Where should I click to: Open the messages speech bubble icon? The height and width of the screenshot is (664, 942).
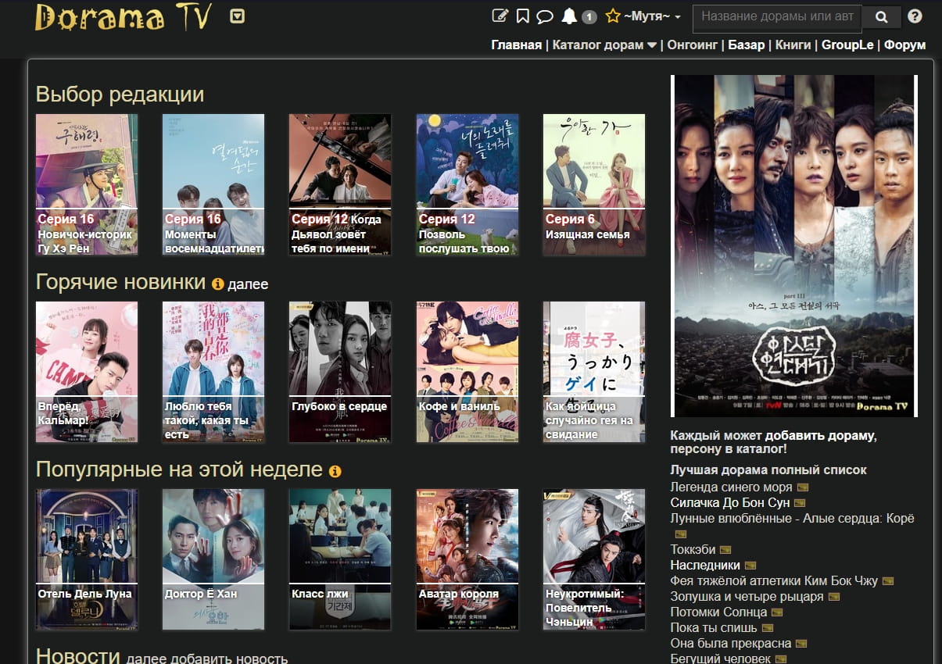tap(546, 16)
